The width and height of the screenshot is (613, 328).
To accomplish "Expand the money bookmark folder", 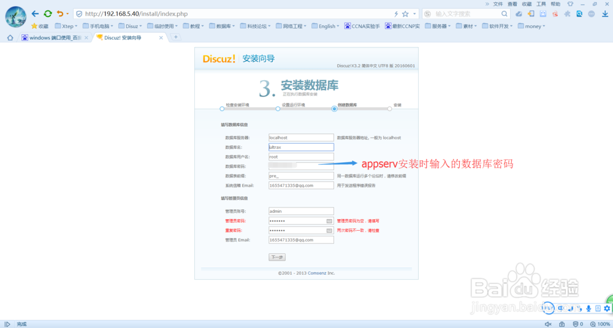I will pyautogui.click(x=531, y=26).
